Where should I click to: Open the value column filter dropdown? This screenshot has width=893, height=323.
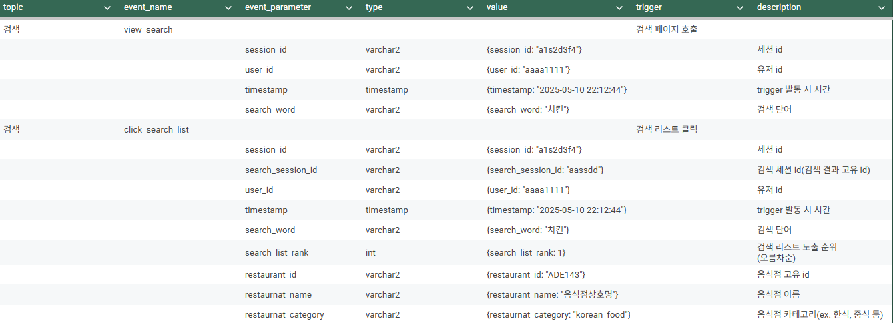[x=619, y=7]
